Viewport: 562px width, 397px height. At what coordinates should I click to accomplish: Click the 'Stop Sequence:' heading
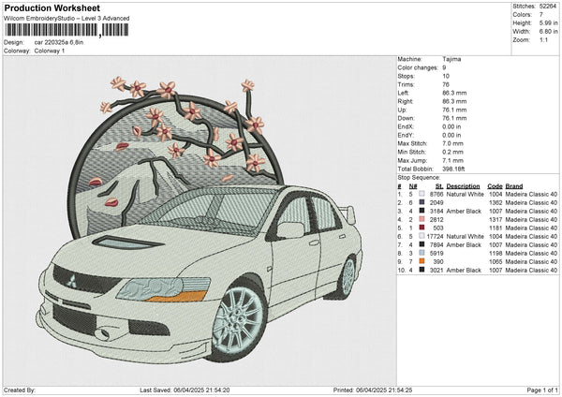point(419,178)
